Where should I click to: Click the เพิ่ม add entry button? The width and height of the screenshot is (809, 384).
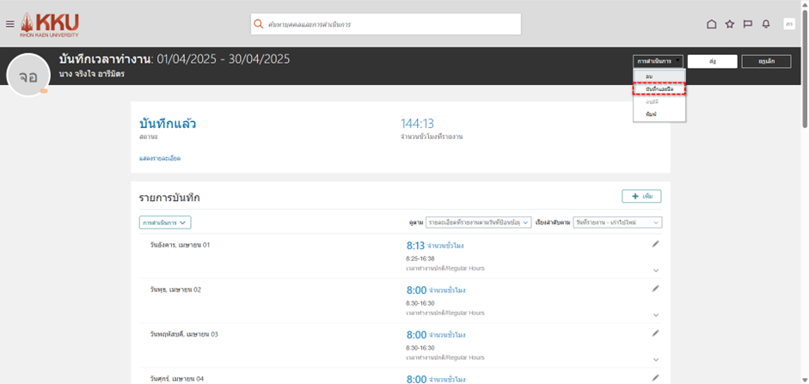point(641,197)
